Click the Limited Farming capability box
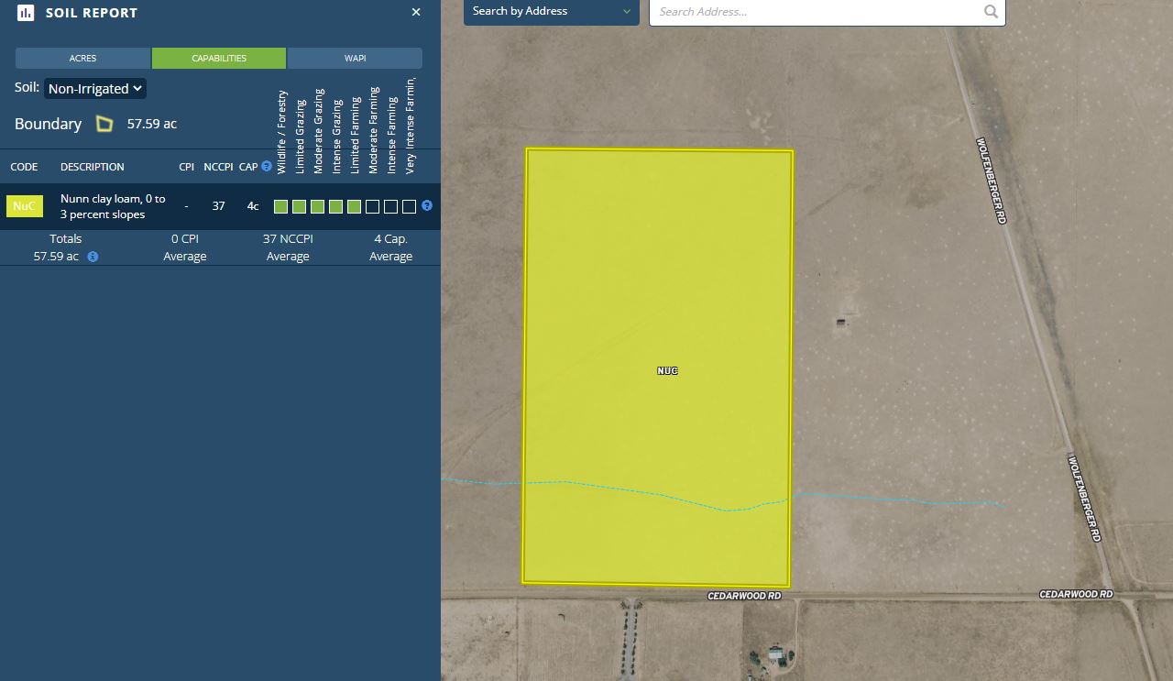The height and width of the screenshot is (681, 1173). 355,207
